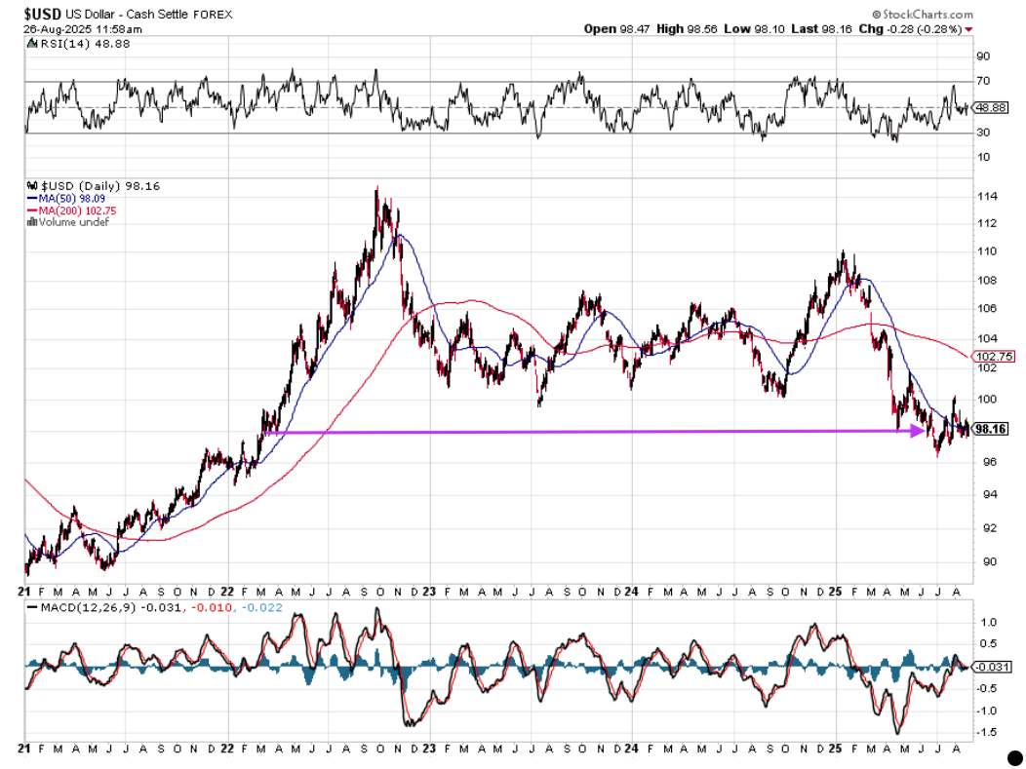Click the year 25 marker on MACD axis
The height and width of the screenshot is (769, 1026).
836,748
